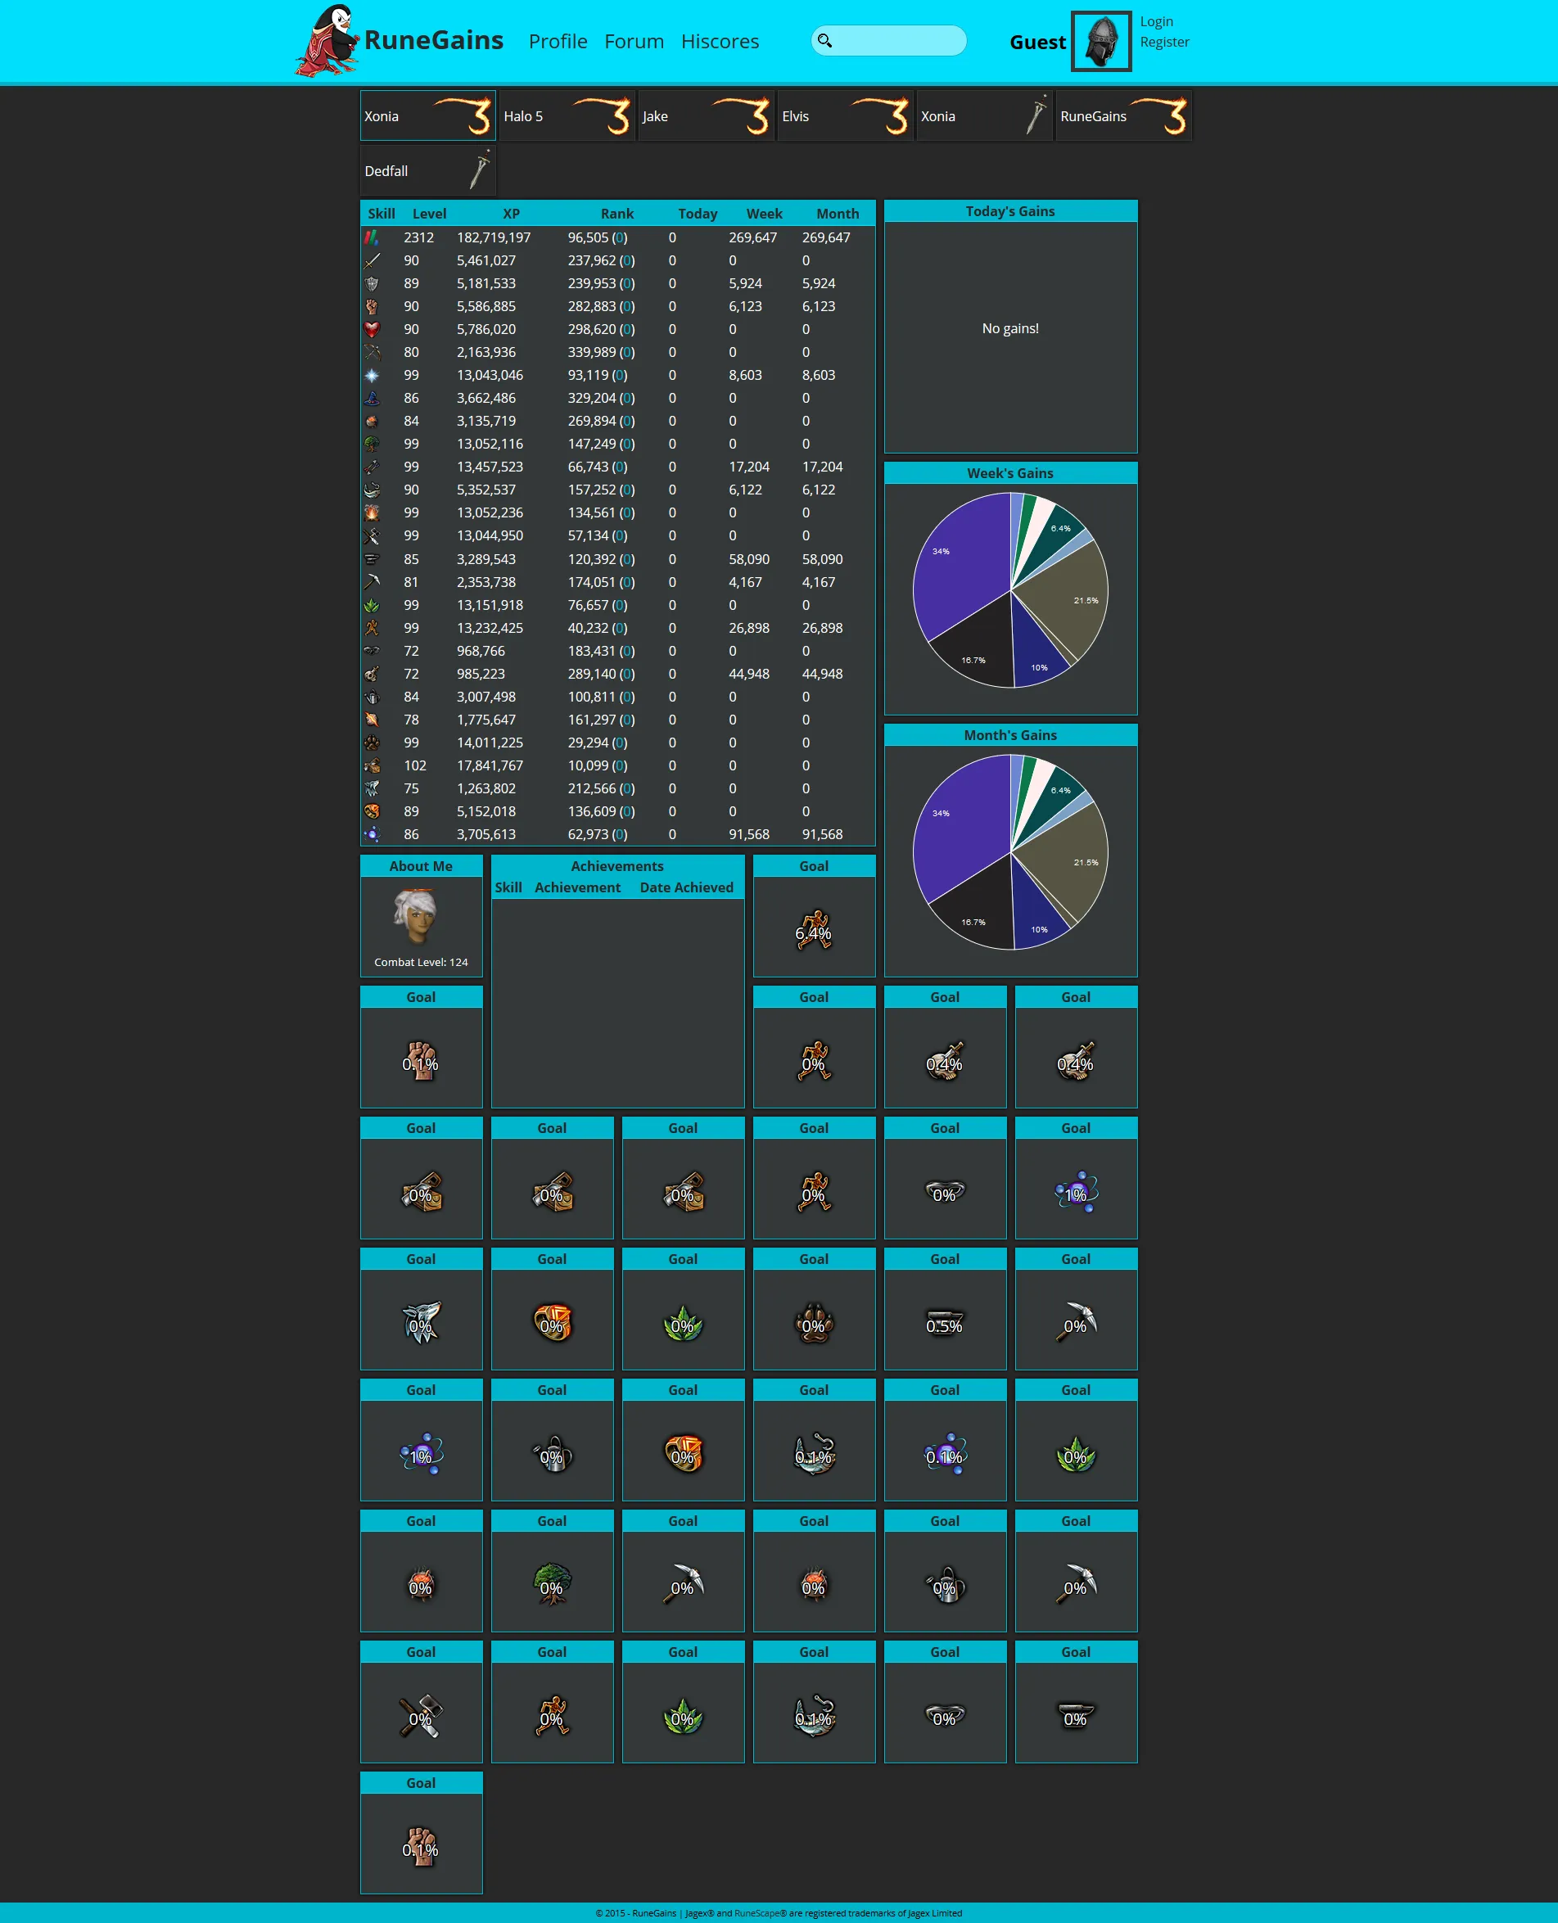Open the Hiscores menu item
The width and height of the screenshot is (1558, 1923).
pyautogui.click(x=719, y=41)
